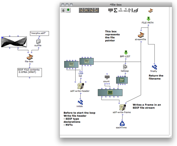Select the eachTime loop icon
The image size is (177, 146).
tap(122, 124)
